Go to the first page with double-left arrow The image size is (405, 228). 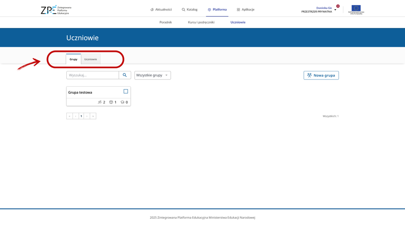coord(70,116)
